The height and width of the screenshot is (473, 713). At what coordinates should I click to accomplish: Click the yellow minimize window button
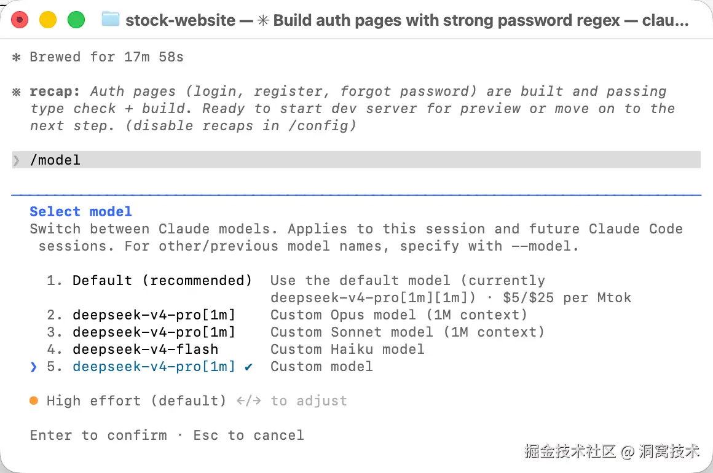(48, 20)
